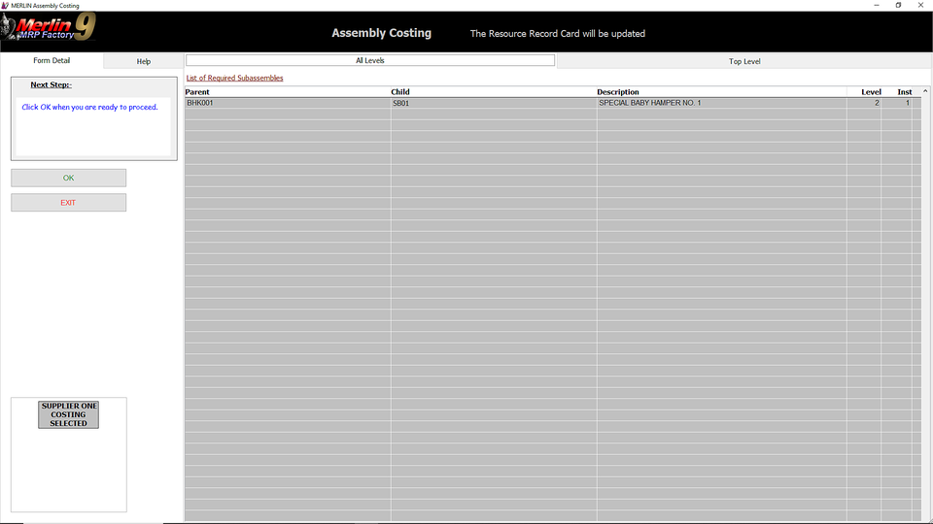Click the table scroll up arrow

925,91
